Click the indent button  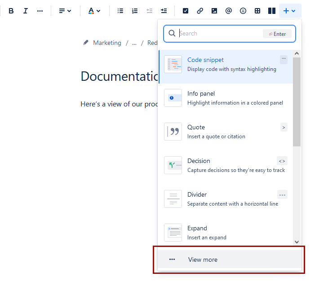(x=164, y=11)
